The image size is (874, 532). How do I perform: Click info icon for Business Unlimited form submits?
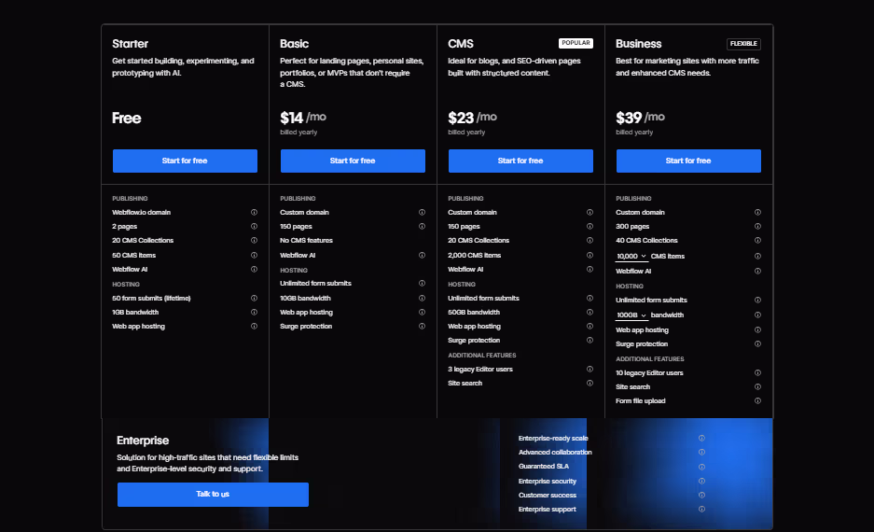757,300
